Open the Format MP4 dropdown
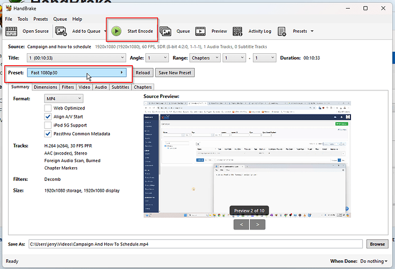Image resolution: width=395 pixels, height=269 pixels. coord(64,99)
